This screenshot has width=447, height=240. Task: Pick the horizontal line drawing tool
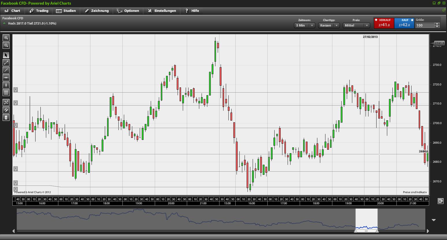pos(6,78)
